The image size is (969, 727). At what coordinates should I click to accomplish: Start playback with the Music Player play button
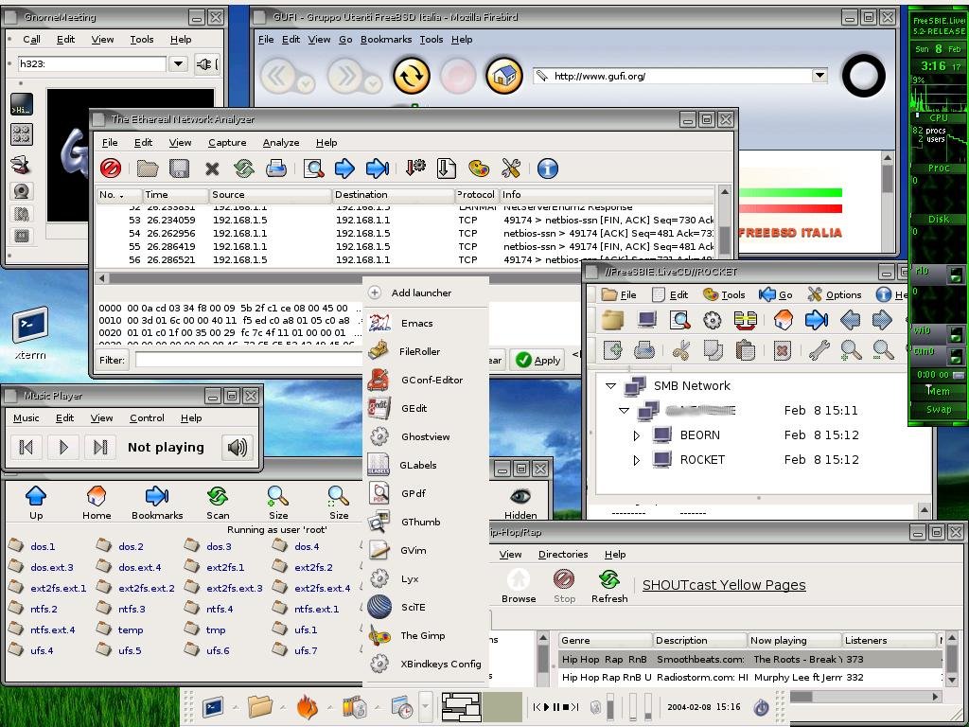63,447
